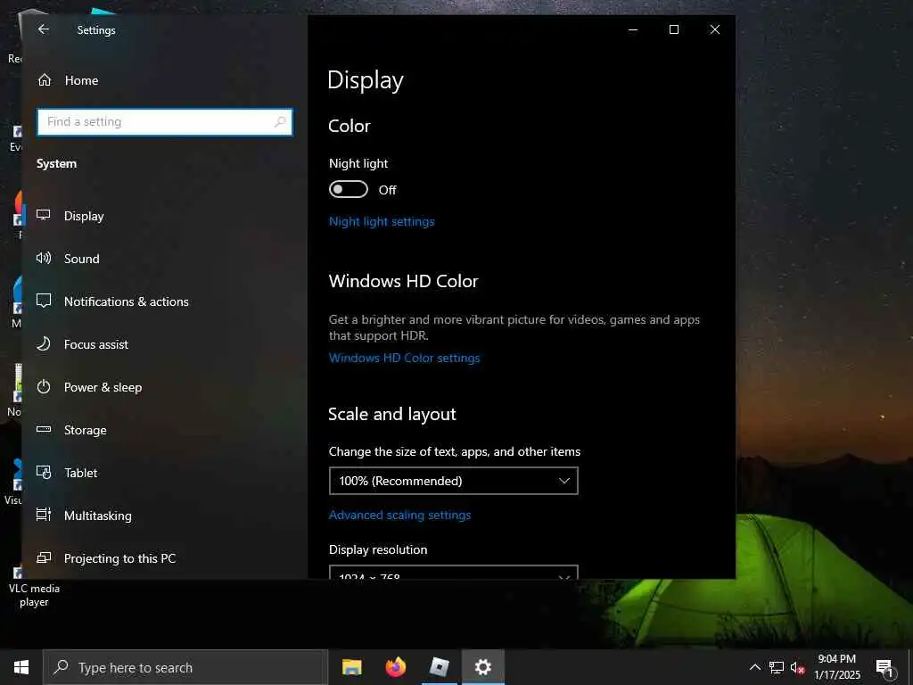913x685 pixels.
Task: Expand the Display resolution dropdown
Action: tap(454, 572)
